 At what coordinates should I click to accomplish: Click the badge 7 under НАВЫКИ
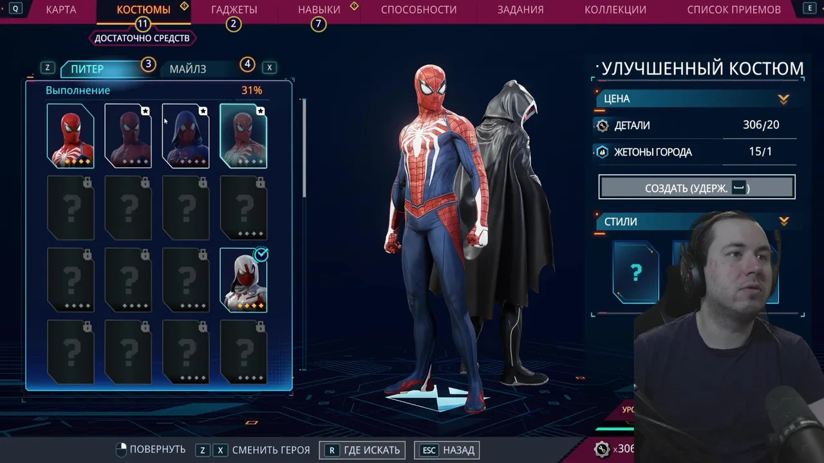click(x=318, y=24)
